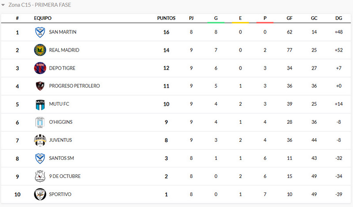Select the SPORTIVO row goal difference
Image resolution: width=353 pixels, height=207 pixels.
pos(338,194)
